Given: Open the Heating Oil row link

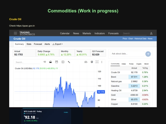Looking at the screenshot, I should (116, 90).
